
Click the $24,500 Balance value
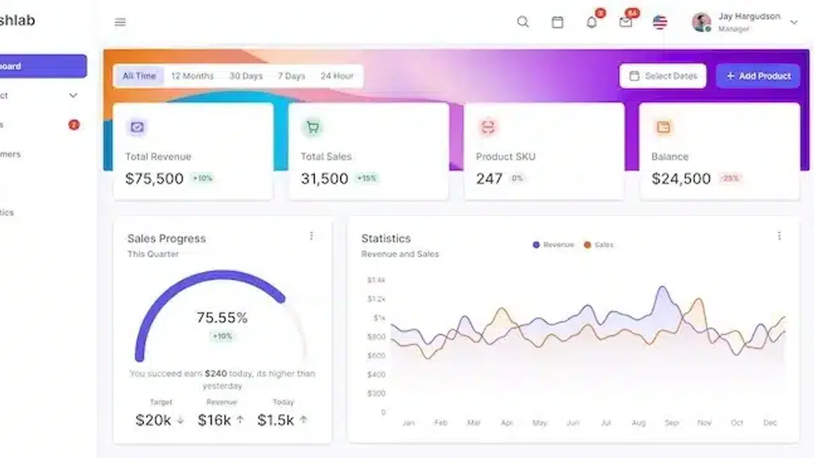[681, 179]
